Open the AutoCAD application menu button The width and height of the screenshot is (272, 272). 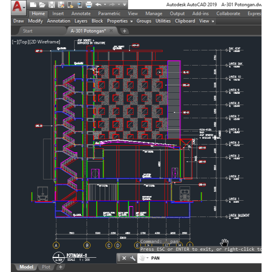coord(19,7)
